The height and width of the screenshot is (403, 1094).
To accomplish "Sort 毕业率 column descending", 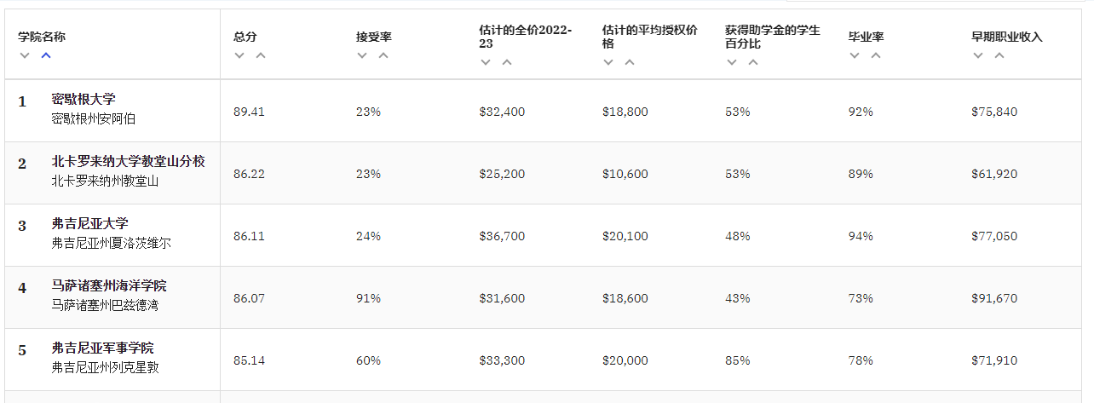I will pyautogui.click(x=854, y=55).
